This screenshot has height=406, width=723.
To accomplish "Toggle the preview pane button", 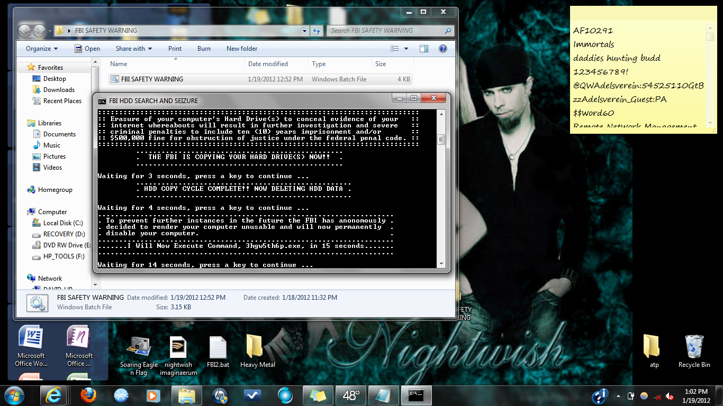I will pyautogui.click(x=424, y=49).
